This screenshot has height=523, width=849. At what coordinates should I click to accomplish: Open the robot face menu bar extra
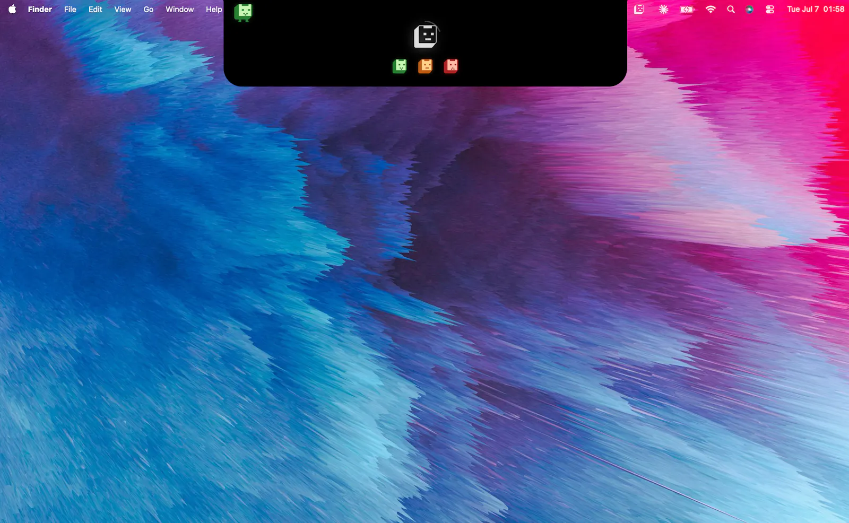pos(639,9)
